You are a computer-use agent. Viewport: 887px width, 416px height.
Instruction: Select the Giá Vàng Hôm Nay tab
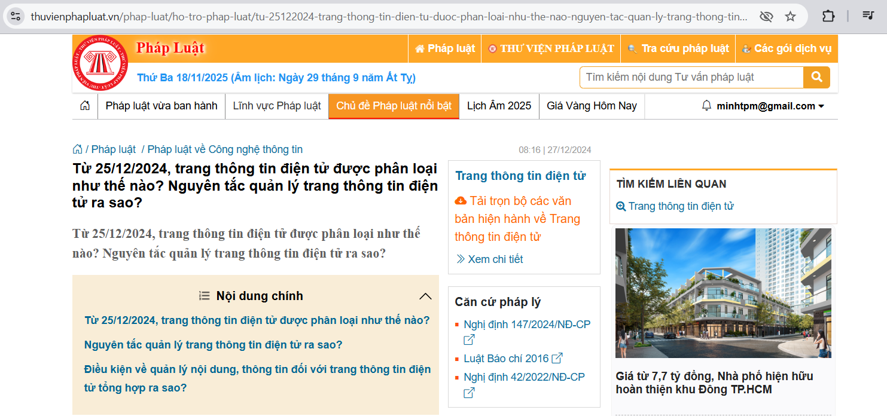[592, 106]
